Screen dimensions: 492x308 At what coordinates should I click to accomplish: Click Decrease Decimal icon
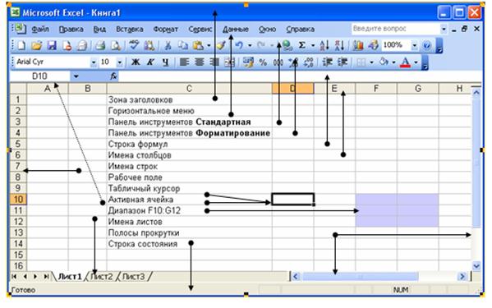tap(309, 62)
